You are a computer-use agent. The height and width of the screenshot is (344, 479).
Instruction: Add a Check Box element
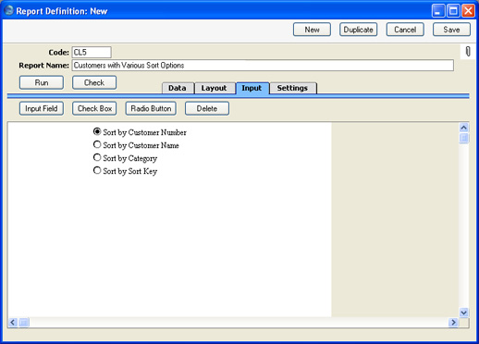[x=94, y=108]
